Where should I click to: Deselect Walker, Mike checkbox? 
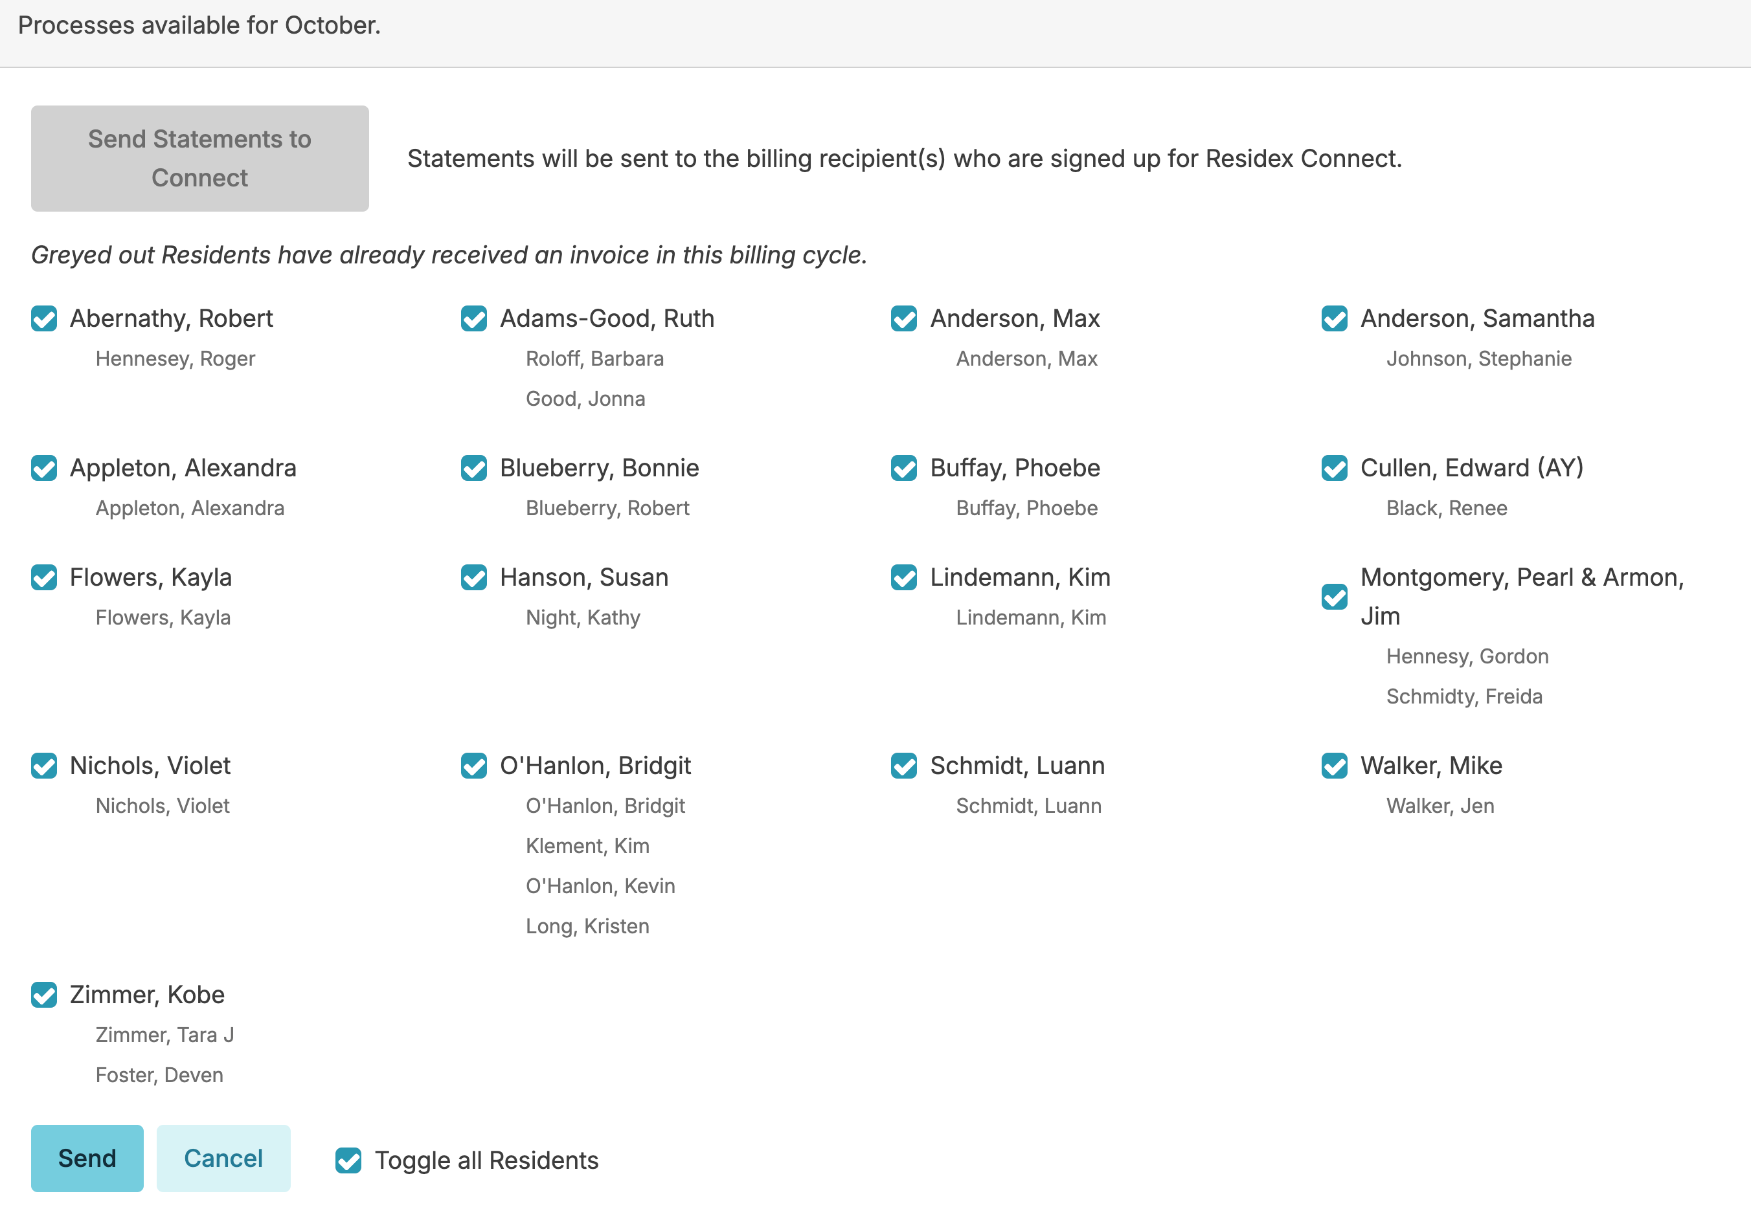click(1334, 766)
